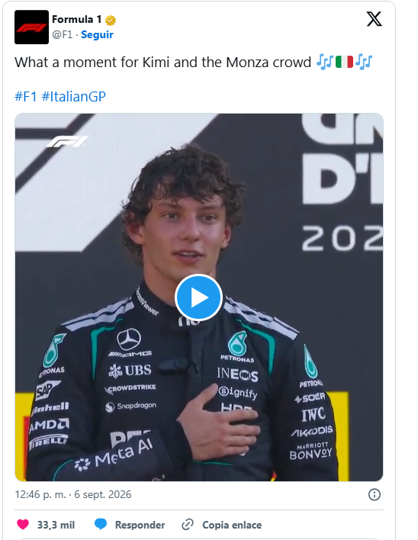Click the @F1 handle
Image resolution: width=418 pixels, height=540 pixels.
pyautogui.click(x=63, y=35)
